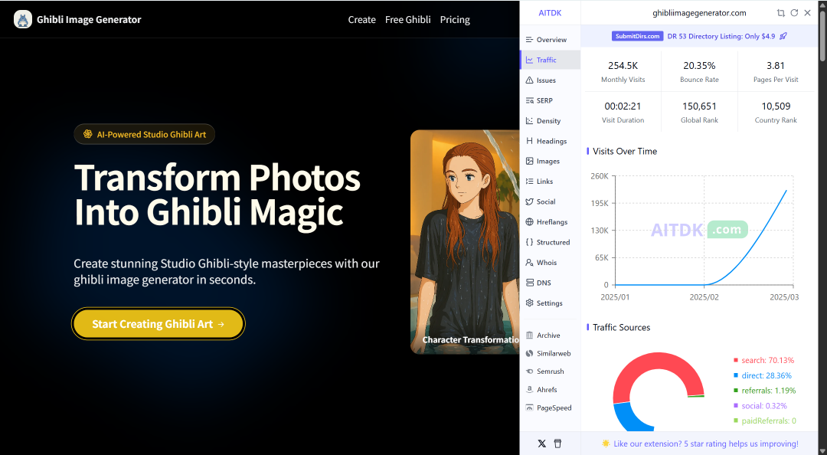Switch to the Headings tab label

pyautogui.click(x=551, y=141)
